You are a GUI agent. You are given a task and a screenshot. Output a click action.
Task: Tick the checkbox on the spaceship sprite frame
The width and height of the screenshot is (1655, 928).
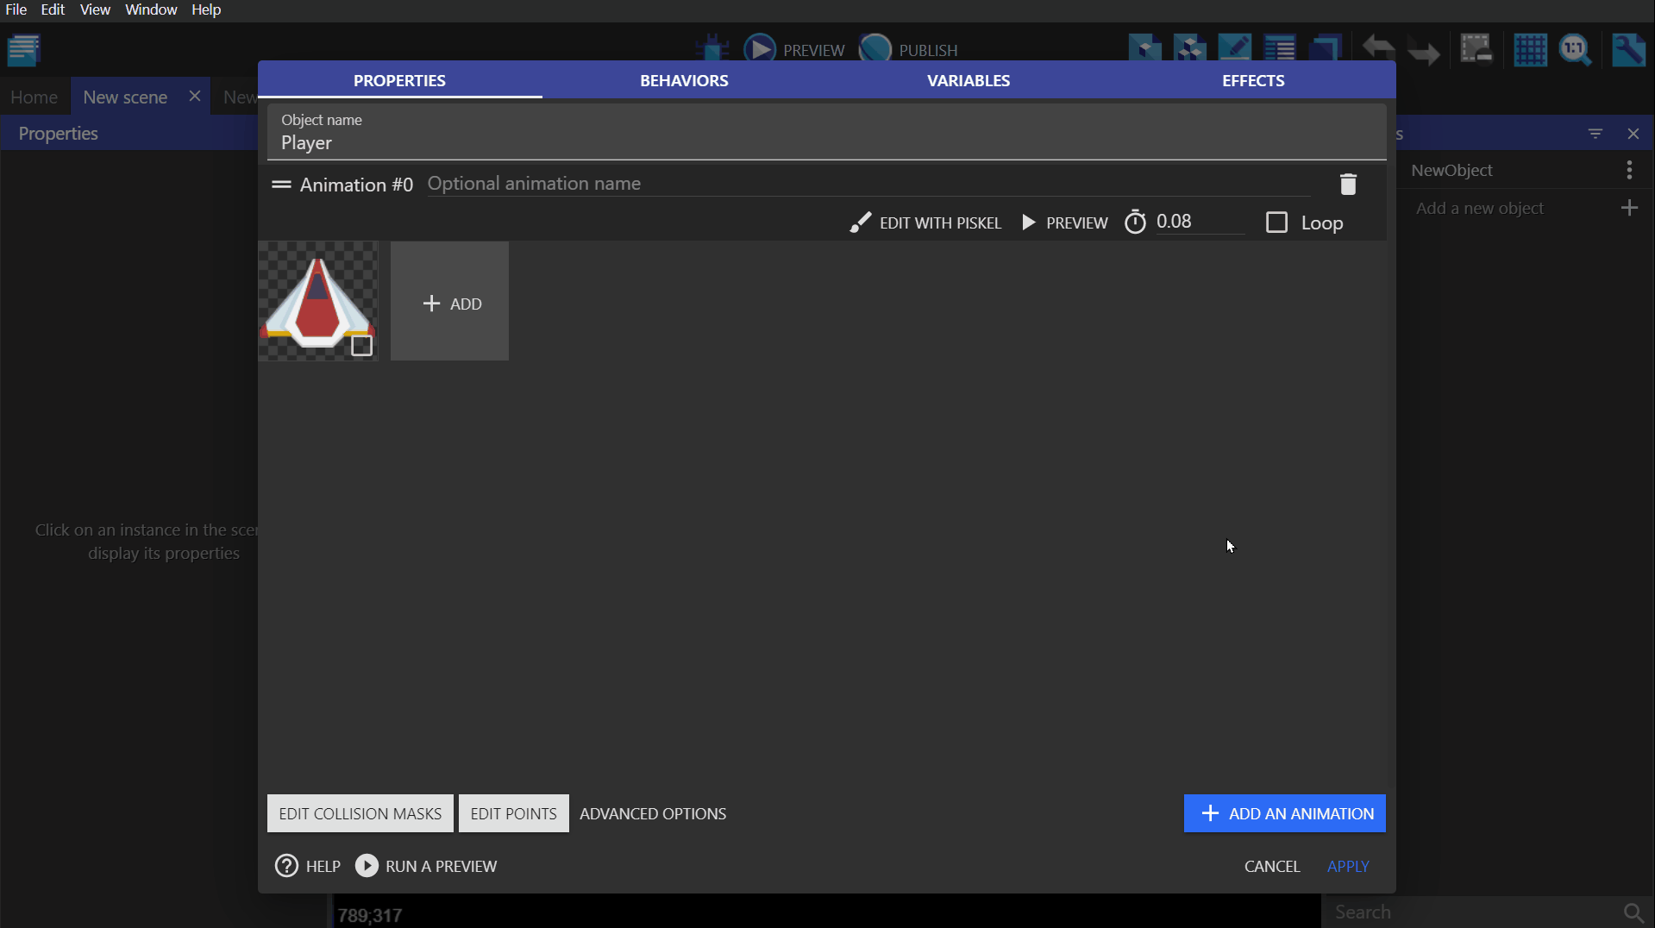(x=361, y=346)
